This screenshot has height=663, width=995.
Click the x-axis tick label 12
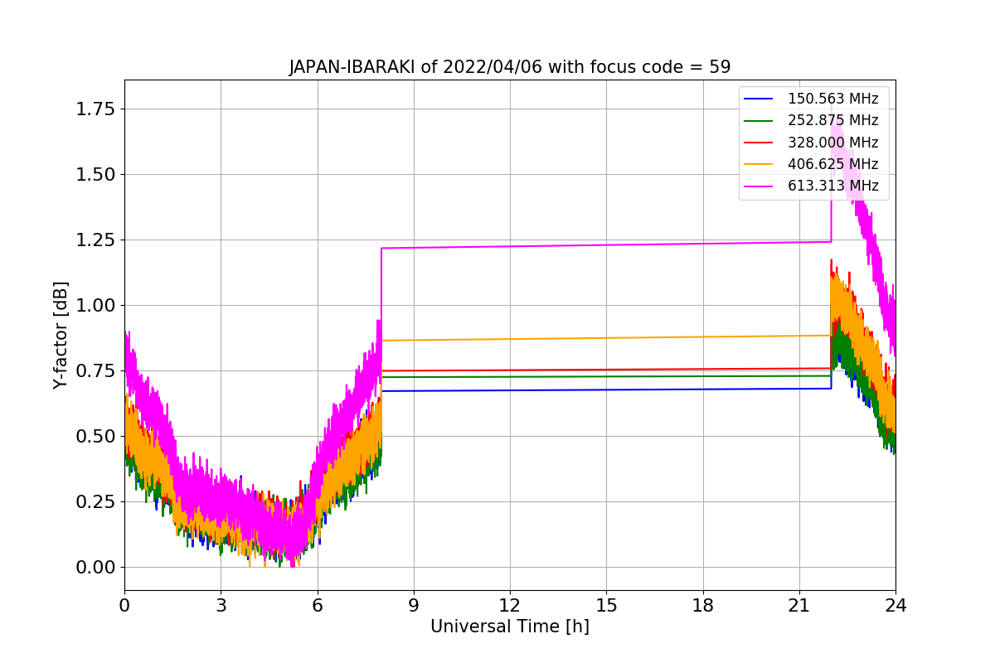click(x=510, y=606)
